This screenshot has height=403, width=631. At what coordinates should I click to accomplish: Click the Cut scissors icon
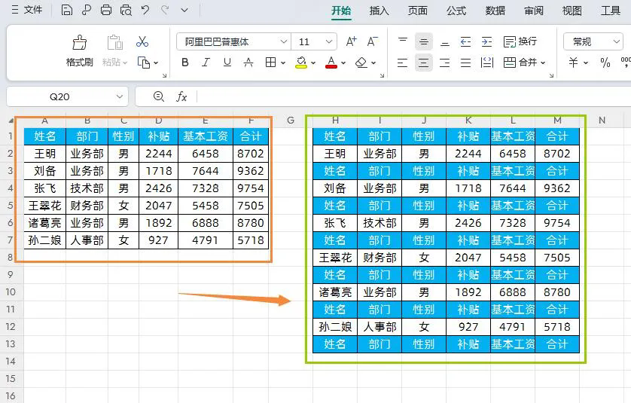pos(142,41)
